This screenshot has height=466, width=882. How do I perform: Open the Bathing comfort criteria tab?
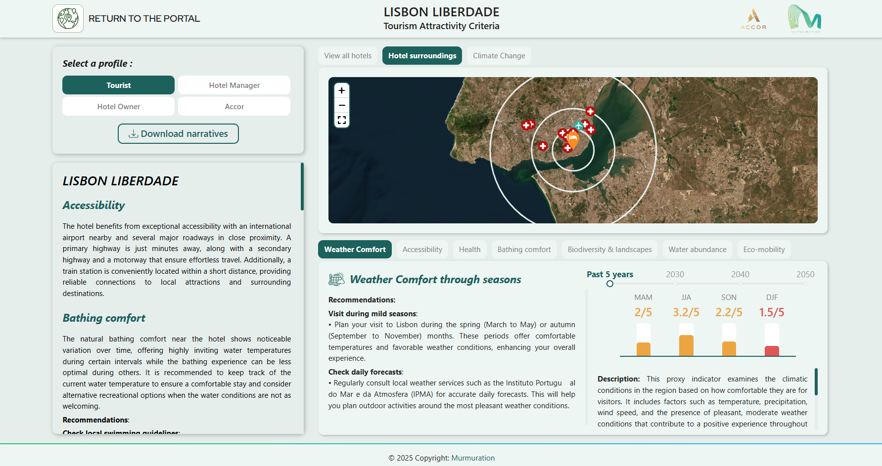[524, 250]
